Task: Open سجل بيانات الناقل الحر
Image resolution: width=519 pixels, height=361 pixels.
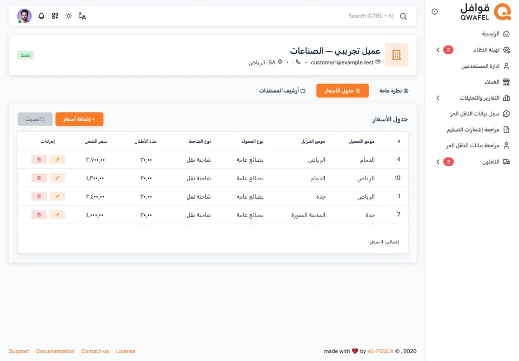Action: 480,114
